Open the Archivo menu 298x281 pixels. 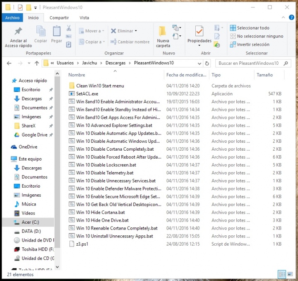coord(12,18)
